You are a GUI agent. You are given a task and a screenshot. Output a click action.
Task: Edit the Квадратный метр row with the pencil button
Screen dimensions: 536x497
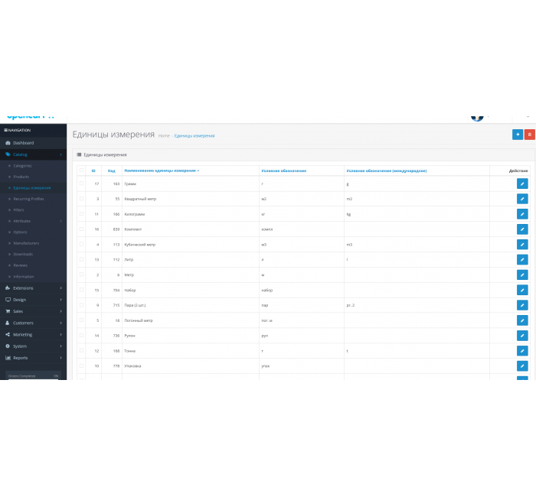click(522, 199)
